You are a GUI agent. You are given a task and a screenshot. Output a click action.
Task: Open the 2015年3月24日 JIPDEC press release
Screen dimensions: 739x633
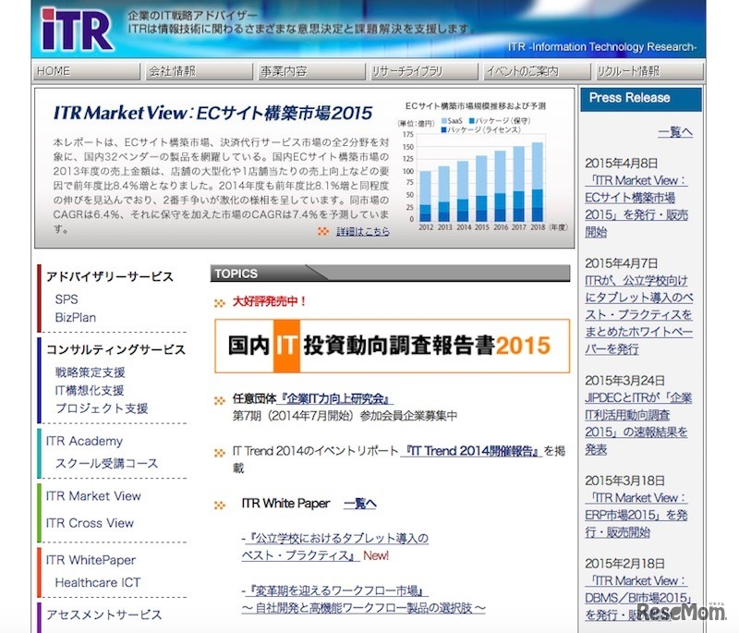(638, 423)
